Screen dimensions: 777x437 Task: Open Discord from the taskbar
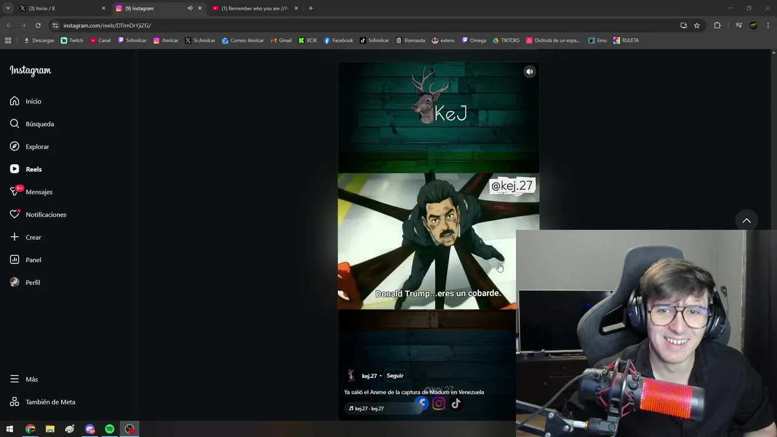90,429
